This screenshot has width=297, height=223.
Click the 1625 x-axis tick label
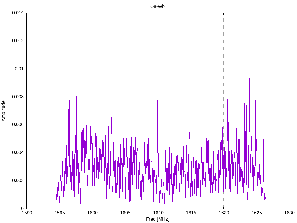[x=256, y=213]
